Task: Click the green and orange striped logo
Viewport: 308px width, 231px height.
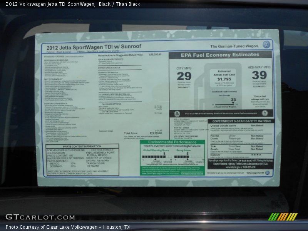Action: point(283,217)
